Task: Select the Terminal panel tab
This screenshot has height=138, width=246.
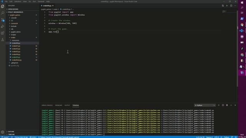Action: (x=76, y=105)
